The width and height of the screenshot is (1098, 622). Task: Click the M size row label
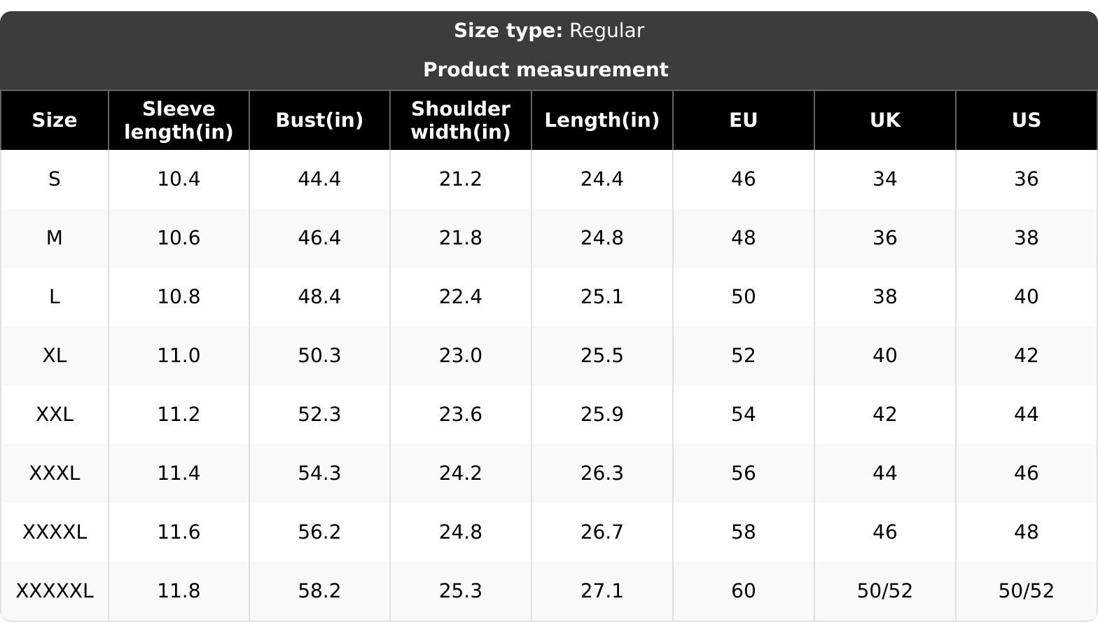[x=55, y=238]
